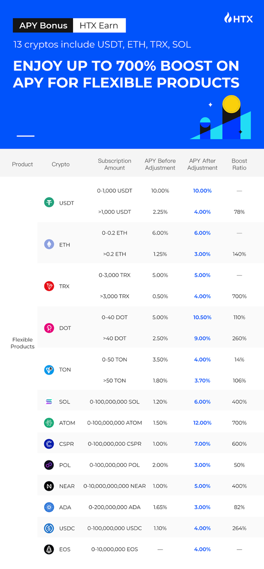Image resolution: width=264 pixels, height=569 pixels.
Task: Click the black EOS coin icon
Action: point(49,549)
